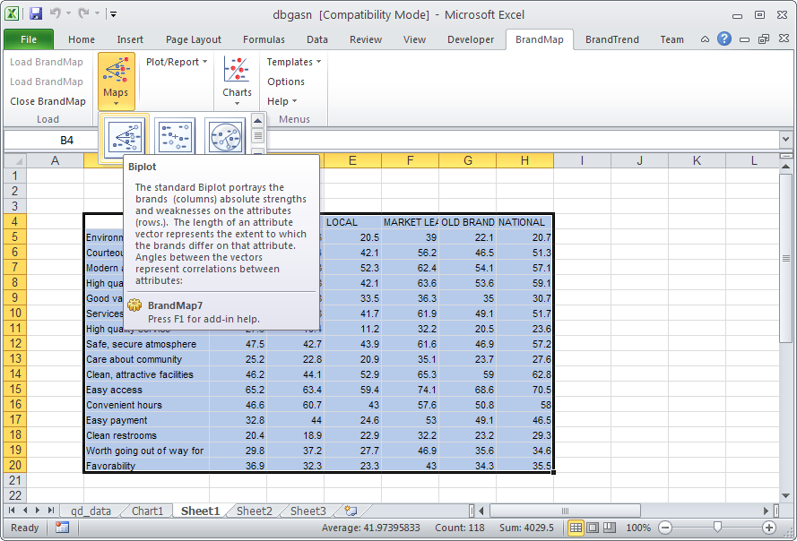The image size is (797, 541).
Task: Click Close BrandMap button
Action: click(48, 101)
